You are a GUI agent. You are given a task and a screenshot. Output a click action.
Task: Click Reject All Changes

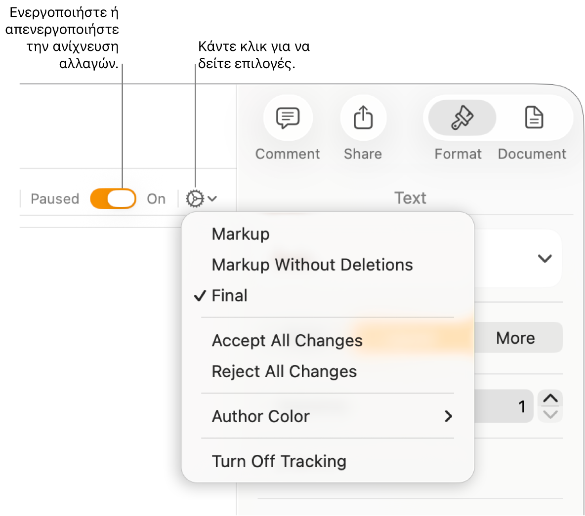(284, 371)
